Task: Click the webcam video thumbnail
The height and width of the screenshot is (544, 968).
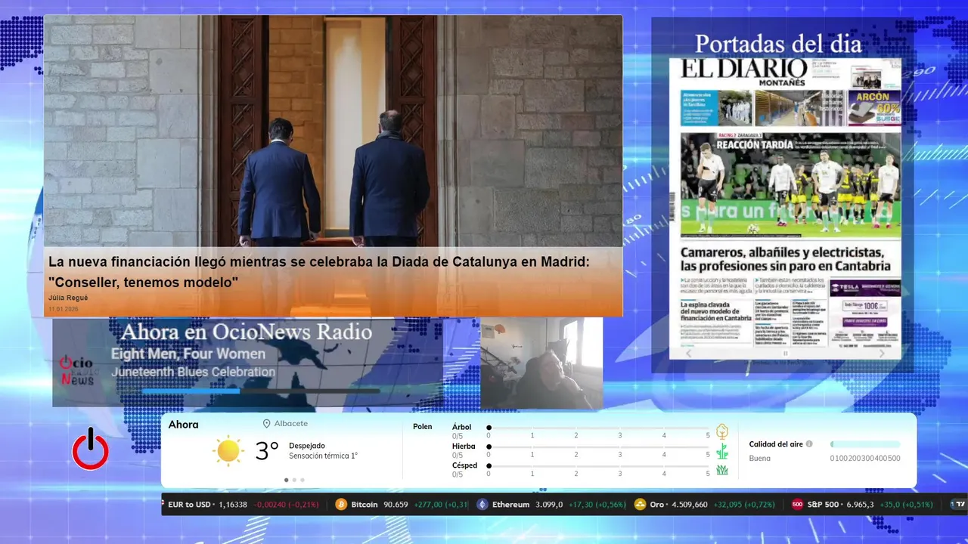Action: point(541,363)
